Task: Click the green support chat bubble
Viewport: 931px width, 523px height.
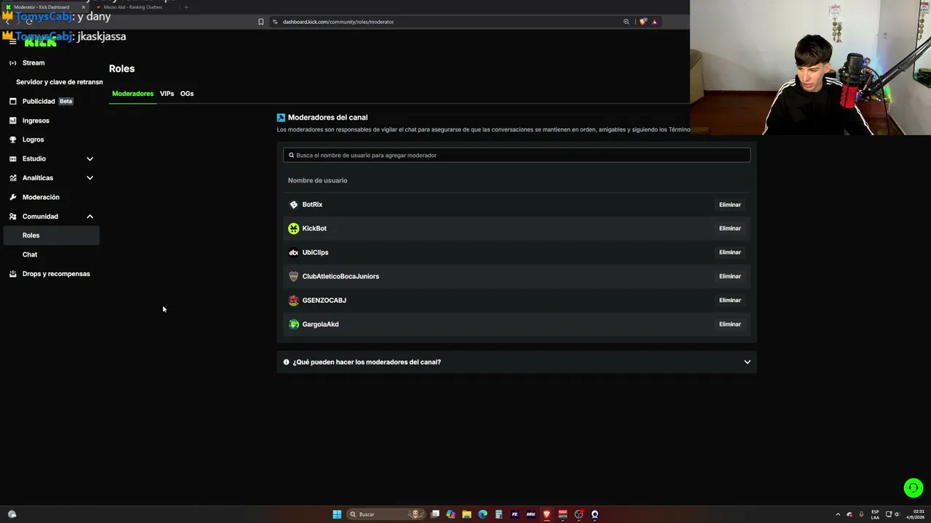Action: tap(914, 488)
